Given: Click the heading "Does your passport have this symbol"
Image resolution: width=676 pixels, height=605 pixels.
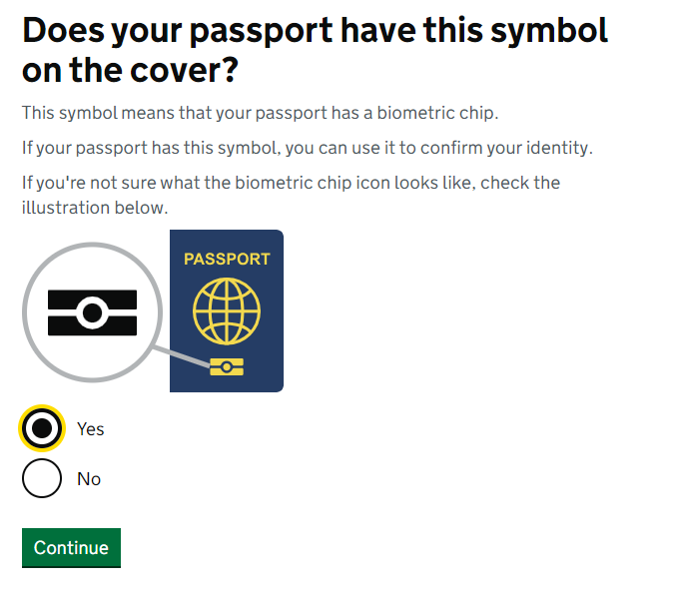Looking at the screenshot, I should 315,31.
